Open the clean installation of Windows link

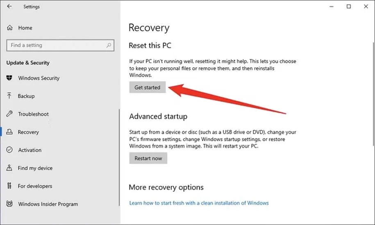click(x=199, y=203)
